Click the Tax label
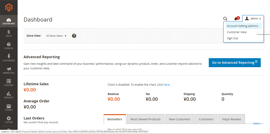This screenshot has height=134, width=270. (x=148, y=94)
